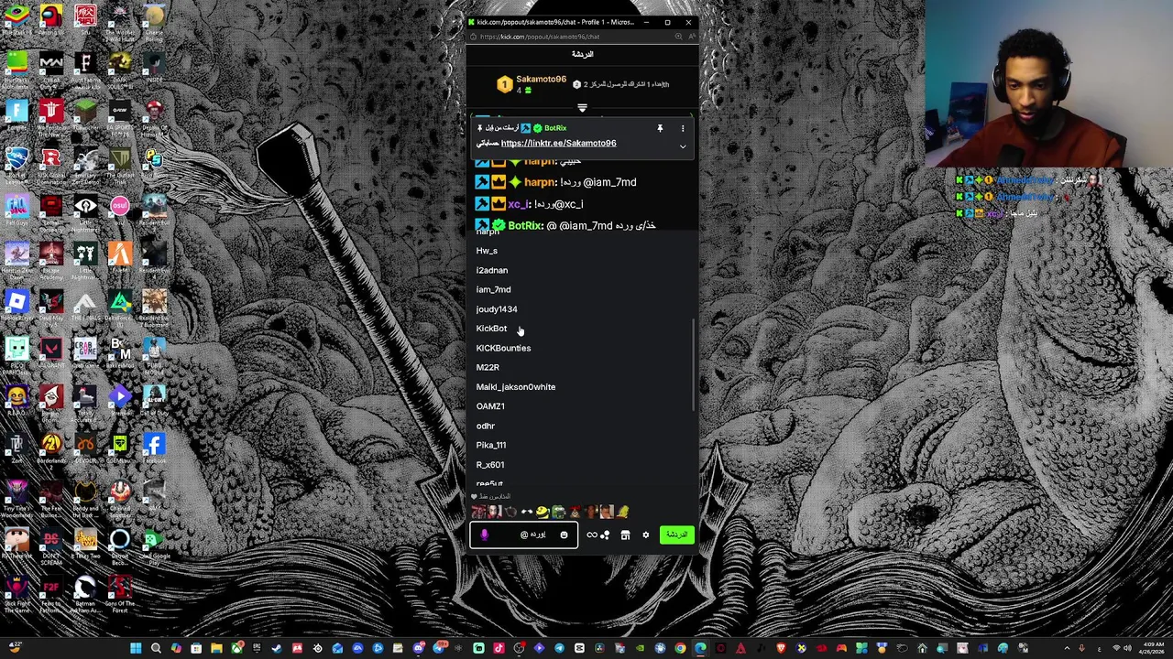Open the Sifu desktop shortcut
Viewport: 1173px width, 659px height.
(x=85, y=18)
